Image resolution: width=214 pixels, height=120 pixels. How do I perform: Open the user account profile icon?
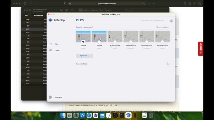pos(171,20)
